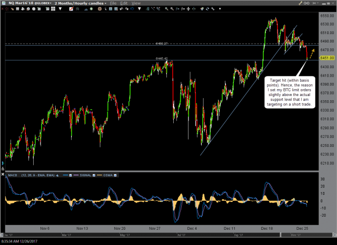Image resolution: width=337 pixels, height=245 pixels.
Task: Open the Edit menu
Action: (x=124, y=3)
